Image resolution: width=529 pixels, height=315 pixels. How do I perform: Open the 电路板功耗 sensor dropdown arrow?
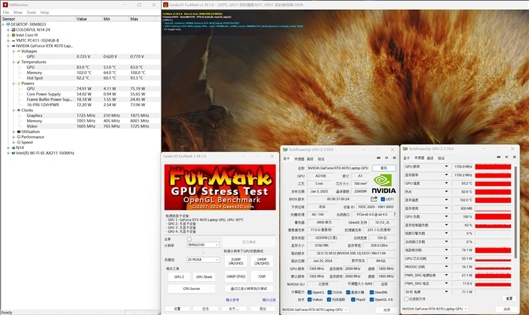[x=446, y=250]
